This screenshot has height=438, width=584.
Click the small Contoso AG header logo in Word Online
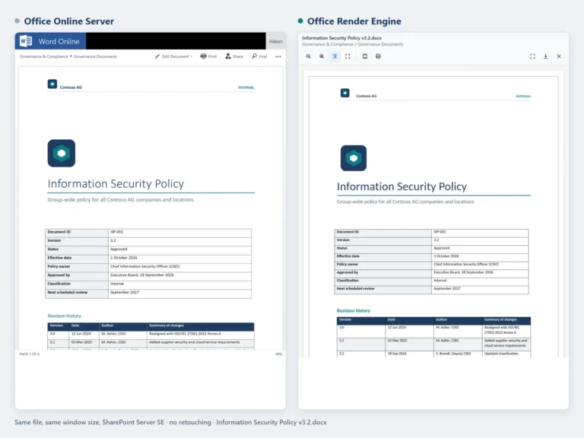click(x=52, y=84)
